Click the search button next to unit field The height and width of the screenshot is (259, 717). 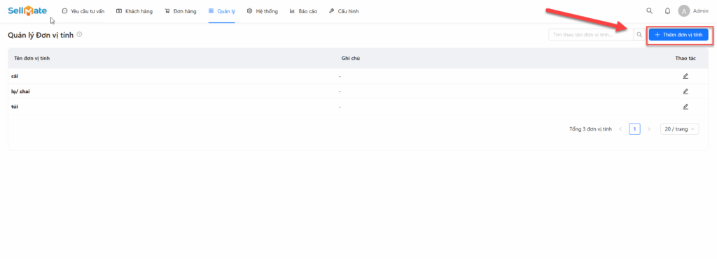click(639, 35)
